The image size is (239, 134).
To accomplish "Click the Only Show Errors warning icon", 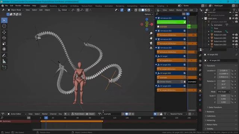I will click(x=161, y=114).
